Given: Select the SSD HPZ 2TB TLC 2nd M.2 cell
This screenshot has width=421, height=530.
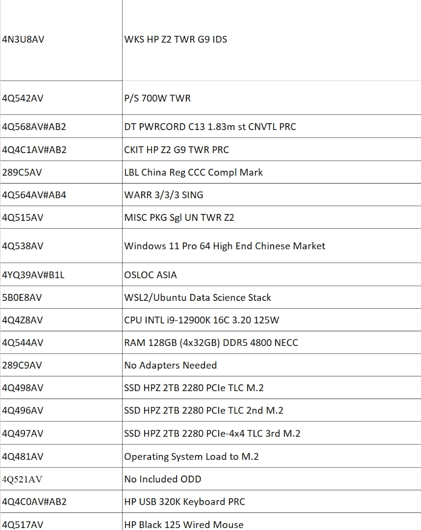Looking at the screenshot, I should (x=203, y=411).
